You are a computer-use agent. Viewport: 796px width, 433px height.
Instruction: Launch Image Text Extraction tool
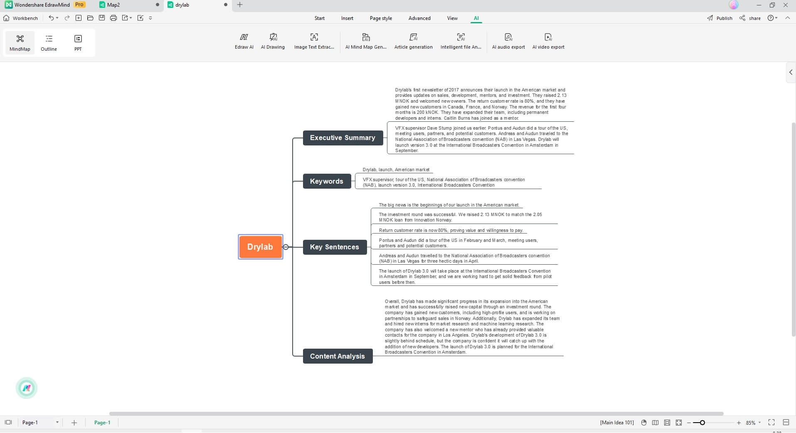click(x=314, y=42)
